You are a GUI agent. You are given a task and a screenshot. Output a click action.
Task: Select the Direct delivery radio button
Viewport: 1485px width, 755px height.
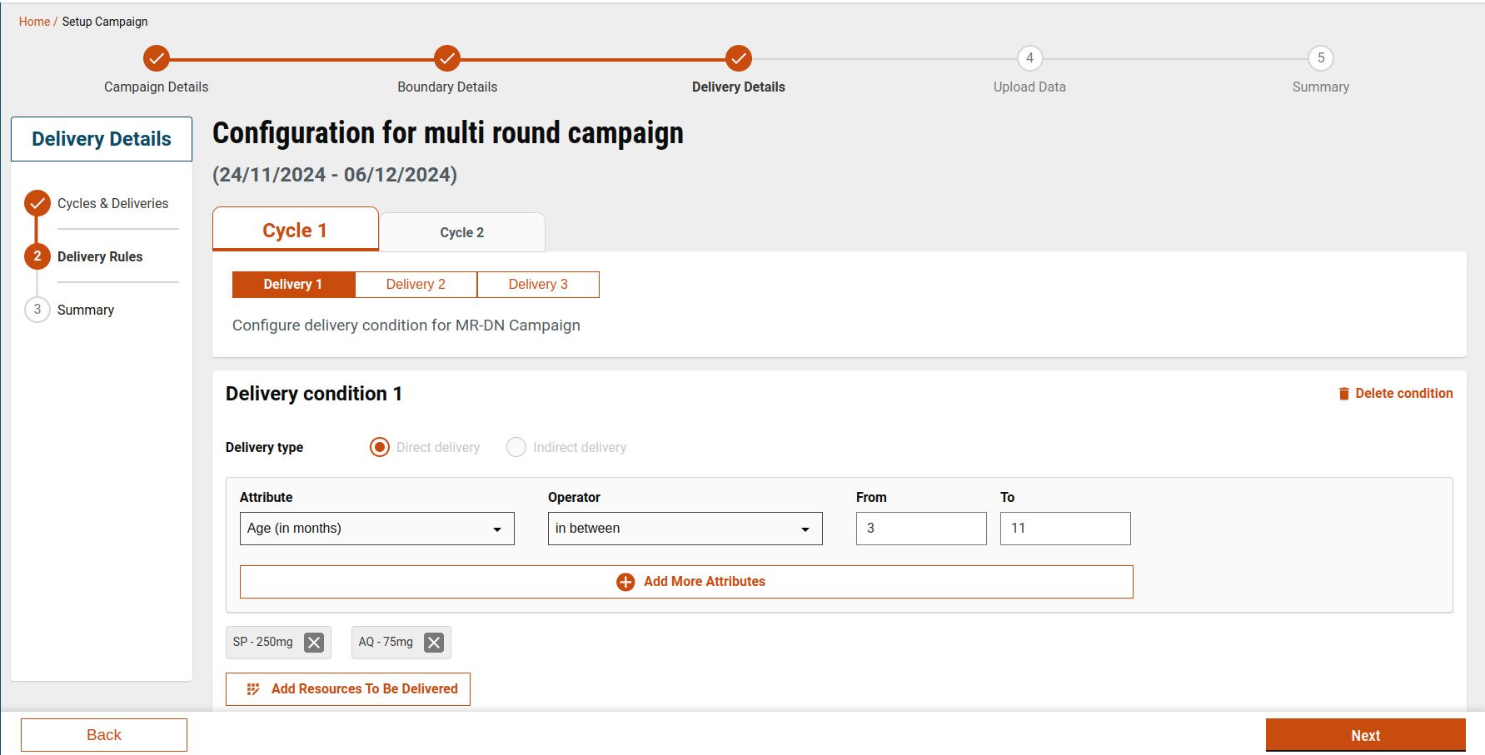tap(380, 447)
